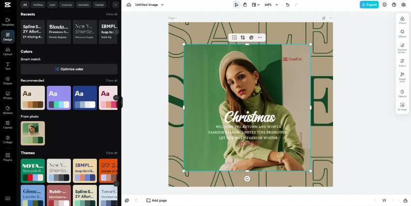Open the 64% zoom dropdown
Viewport: 411px width, 206px height.
(271, 5)
